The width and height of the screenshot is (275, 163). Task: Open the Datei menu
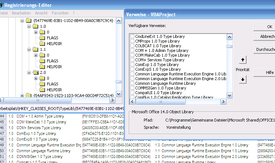coord(4,13)
